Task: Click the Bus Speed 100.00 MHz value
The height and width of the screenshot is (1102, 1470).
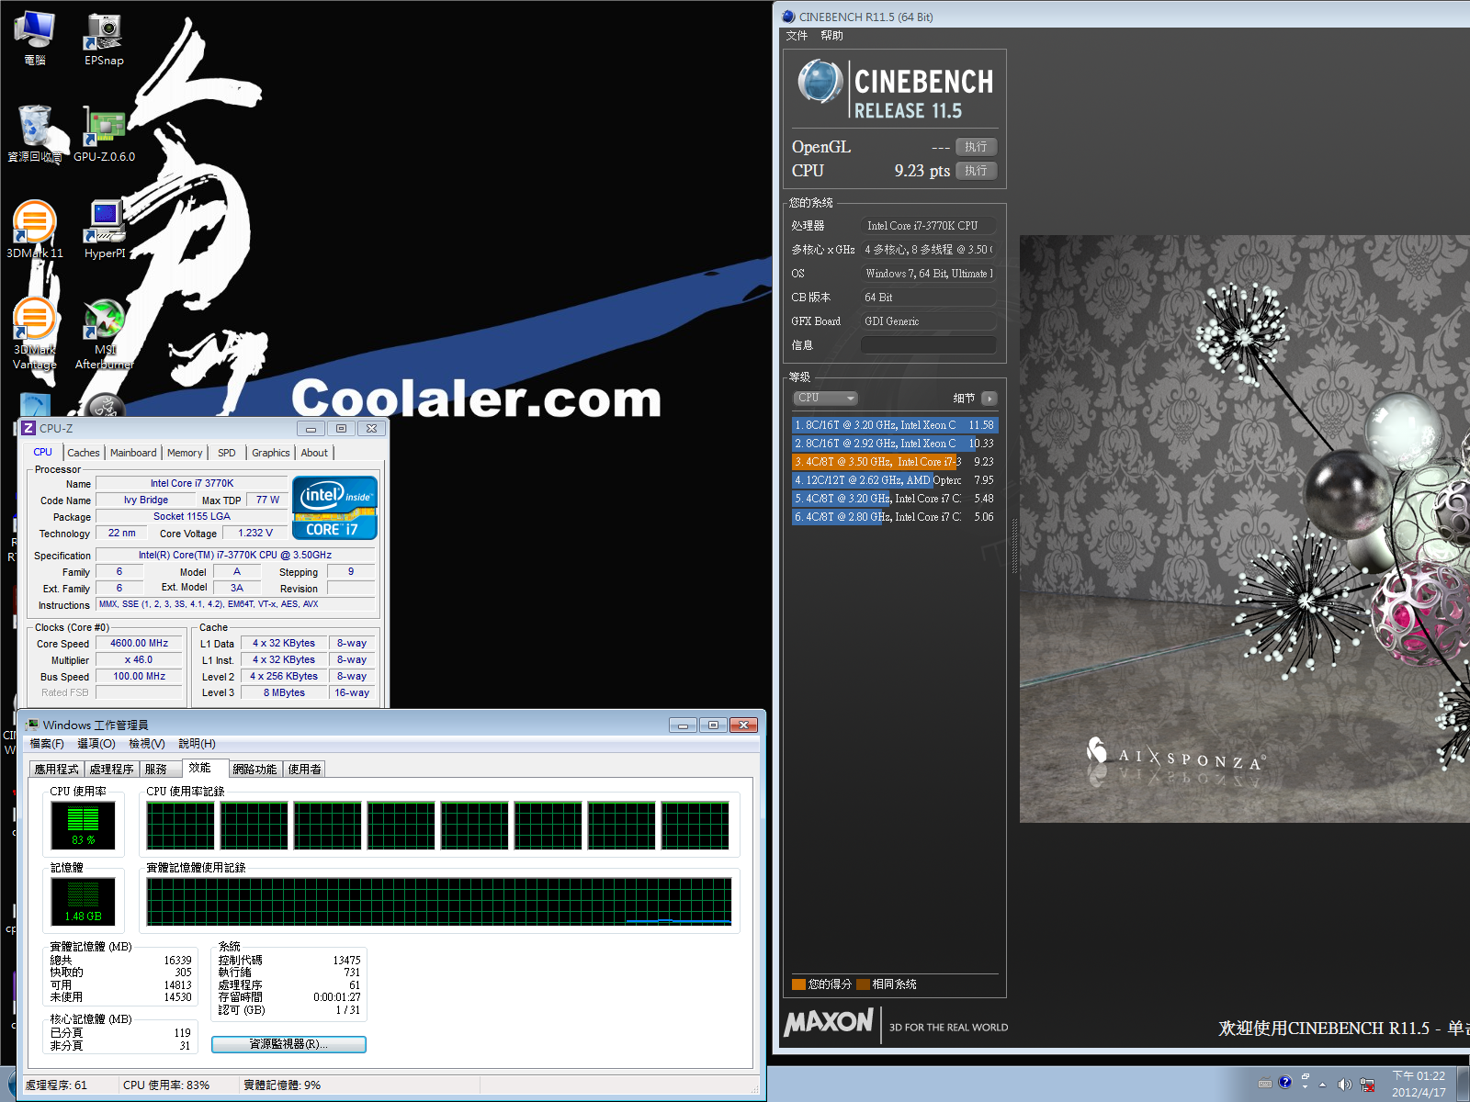Action: pyautogui.click(x=140, y=677)
